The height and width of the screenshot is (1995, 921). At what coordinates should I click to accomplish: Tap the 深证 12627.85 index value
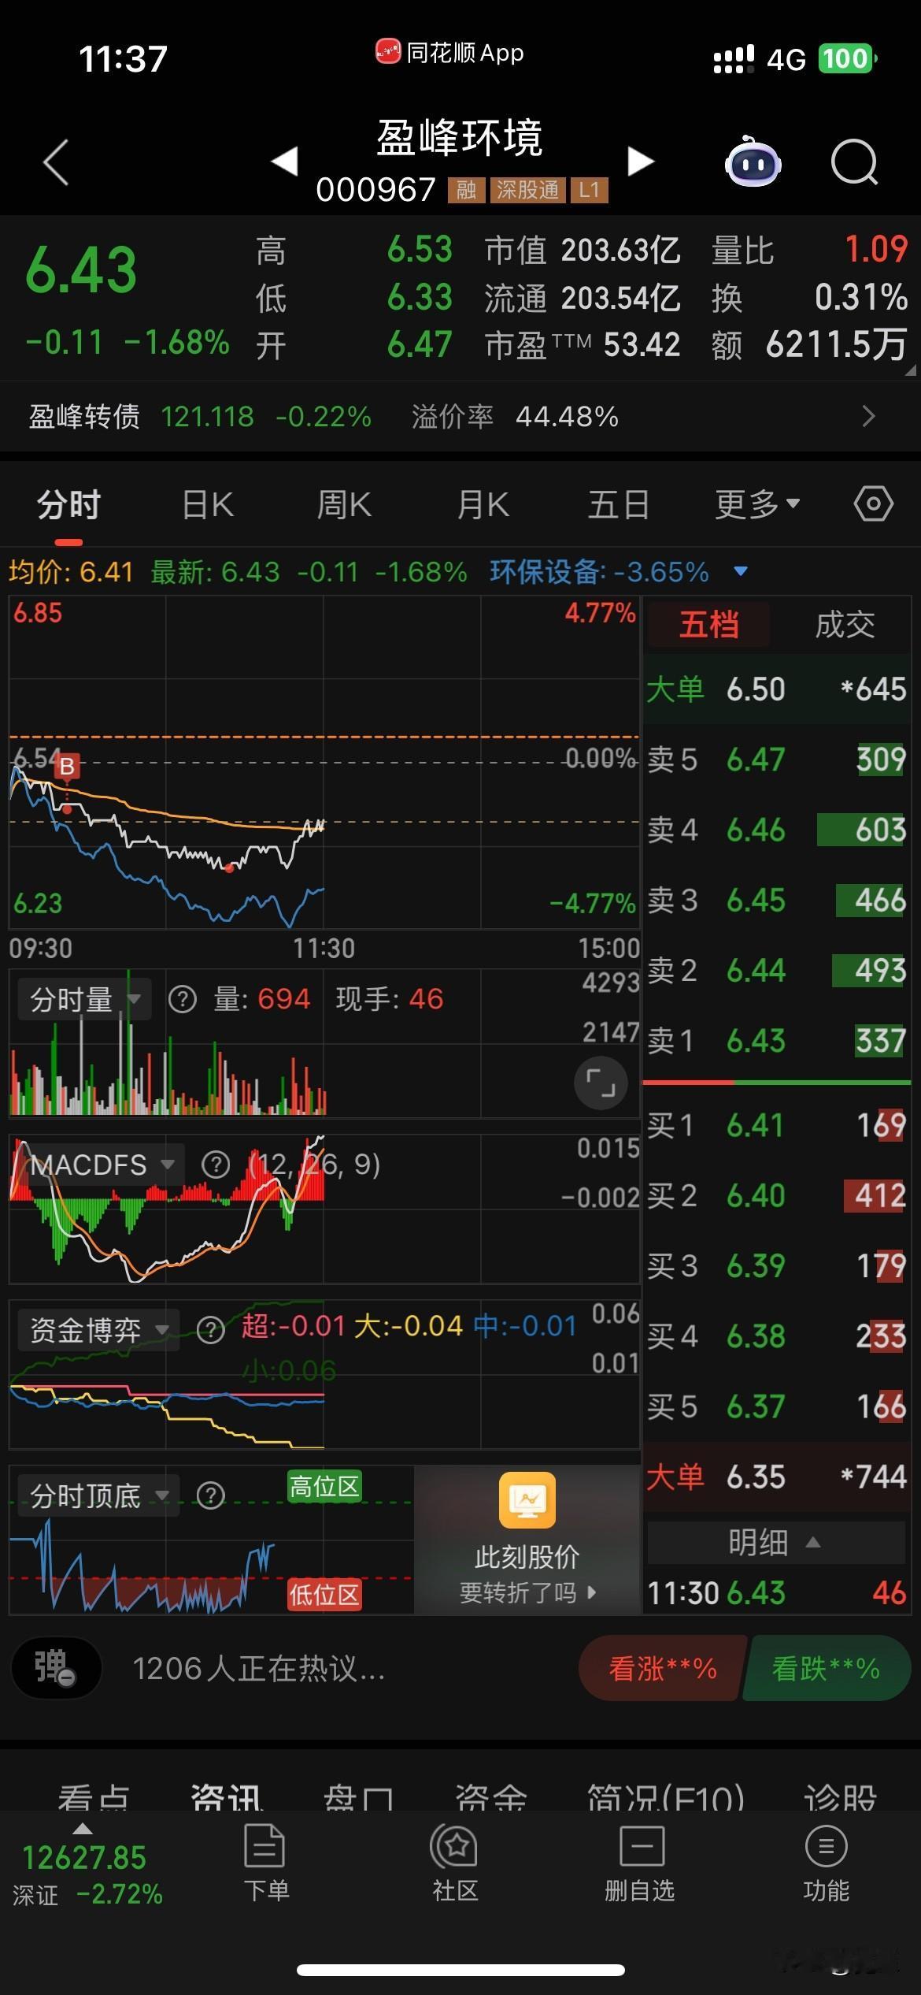coord(84,1858)
